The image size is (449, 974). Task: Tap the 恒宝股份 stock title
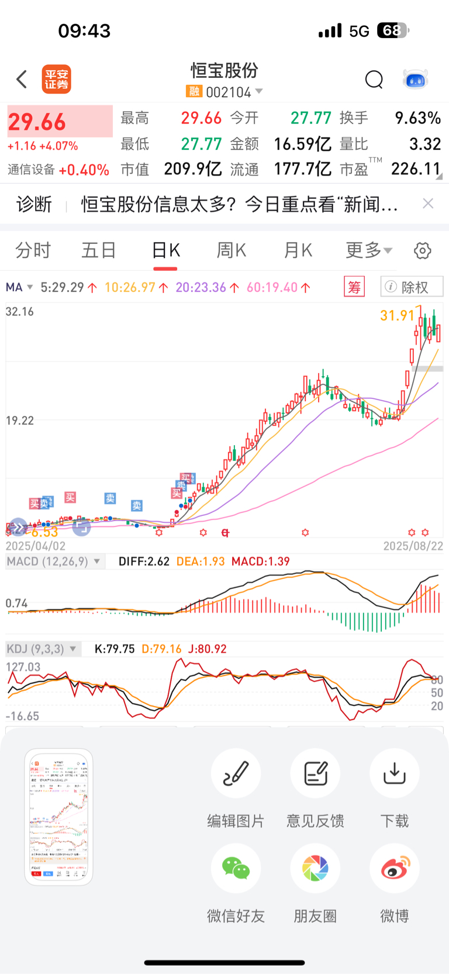click(x=224, y=71)
